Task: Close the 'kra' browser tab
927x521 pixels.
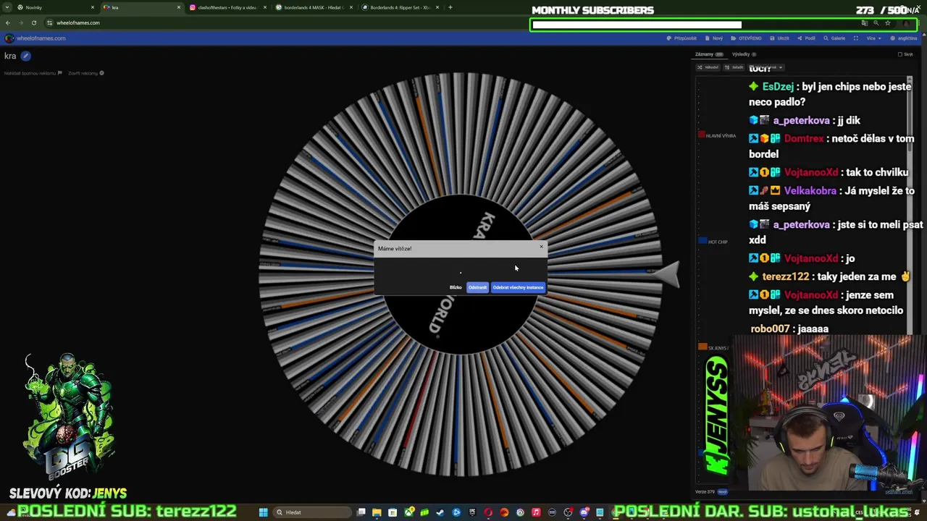Action: [x=178, y=7]
